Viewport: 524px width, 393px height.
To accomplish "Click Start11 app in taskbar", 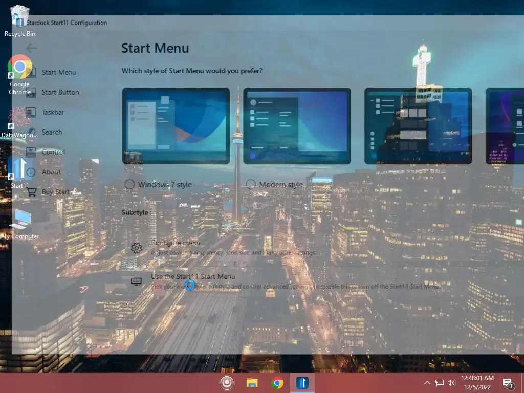I will pyautogui.click(x=302, y=383).
